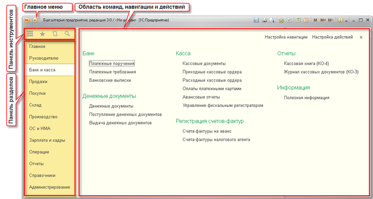This screenshot has height=199, width=373.
Task: Click the Print icon in title bar
Action: click(x=264, y=20)
